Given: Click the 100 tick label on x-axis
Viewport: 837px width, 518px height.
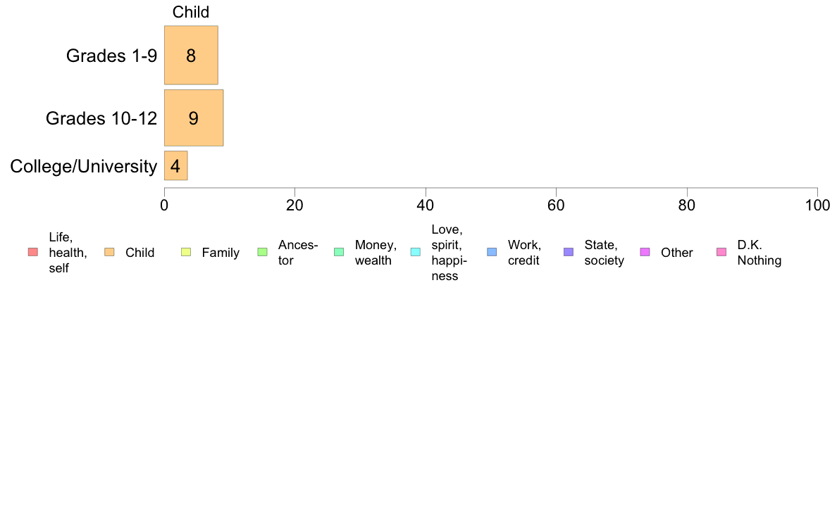Looking at the screenshot, I should [817, 205].
